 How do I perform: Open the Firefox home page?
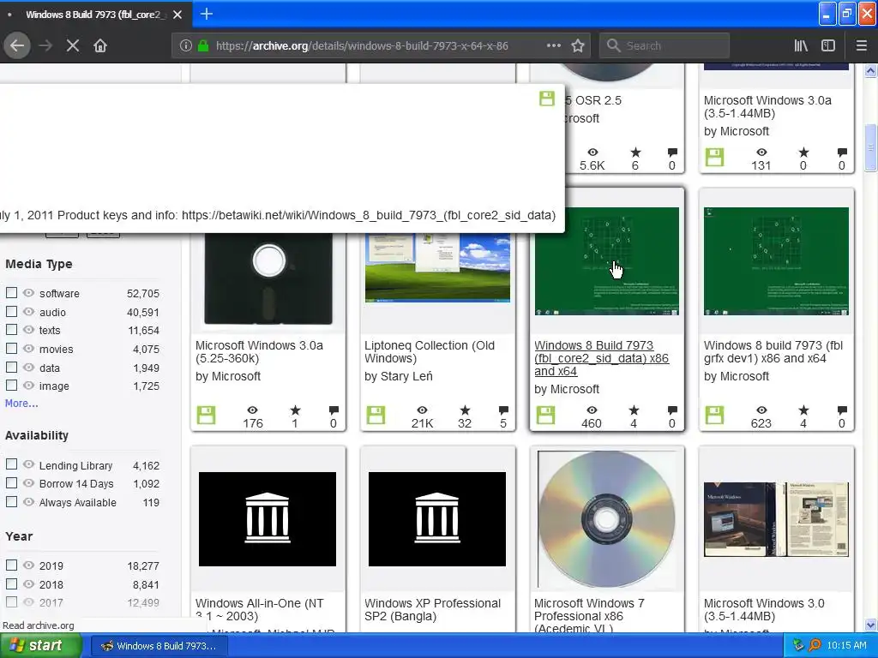tap(100, 46)
